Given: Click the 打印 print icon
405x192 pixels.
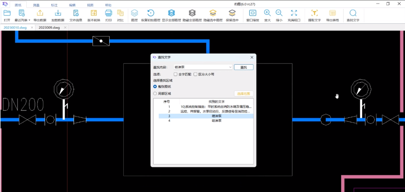Looking at the screenshot, I should pyautogui.click(x=109, y=13).
